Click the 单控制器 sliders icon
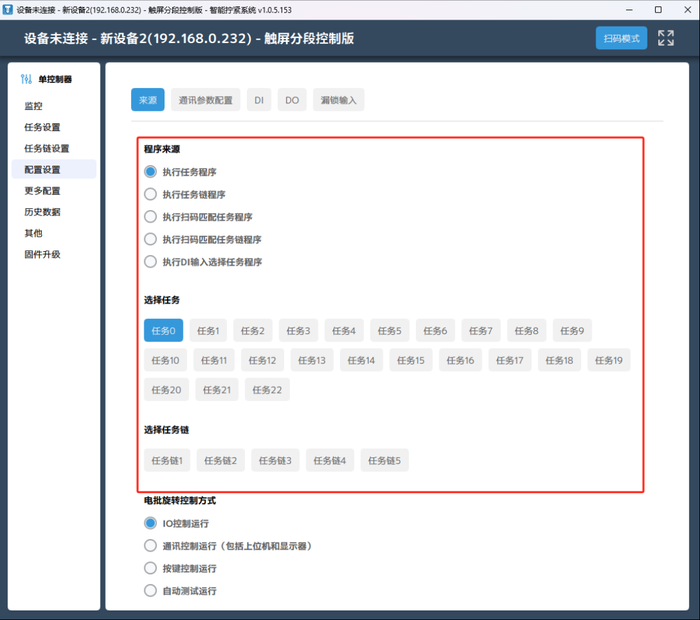 tap(27, 79)
